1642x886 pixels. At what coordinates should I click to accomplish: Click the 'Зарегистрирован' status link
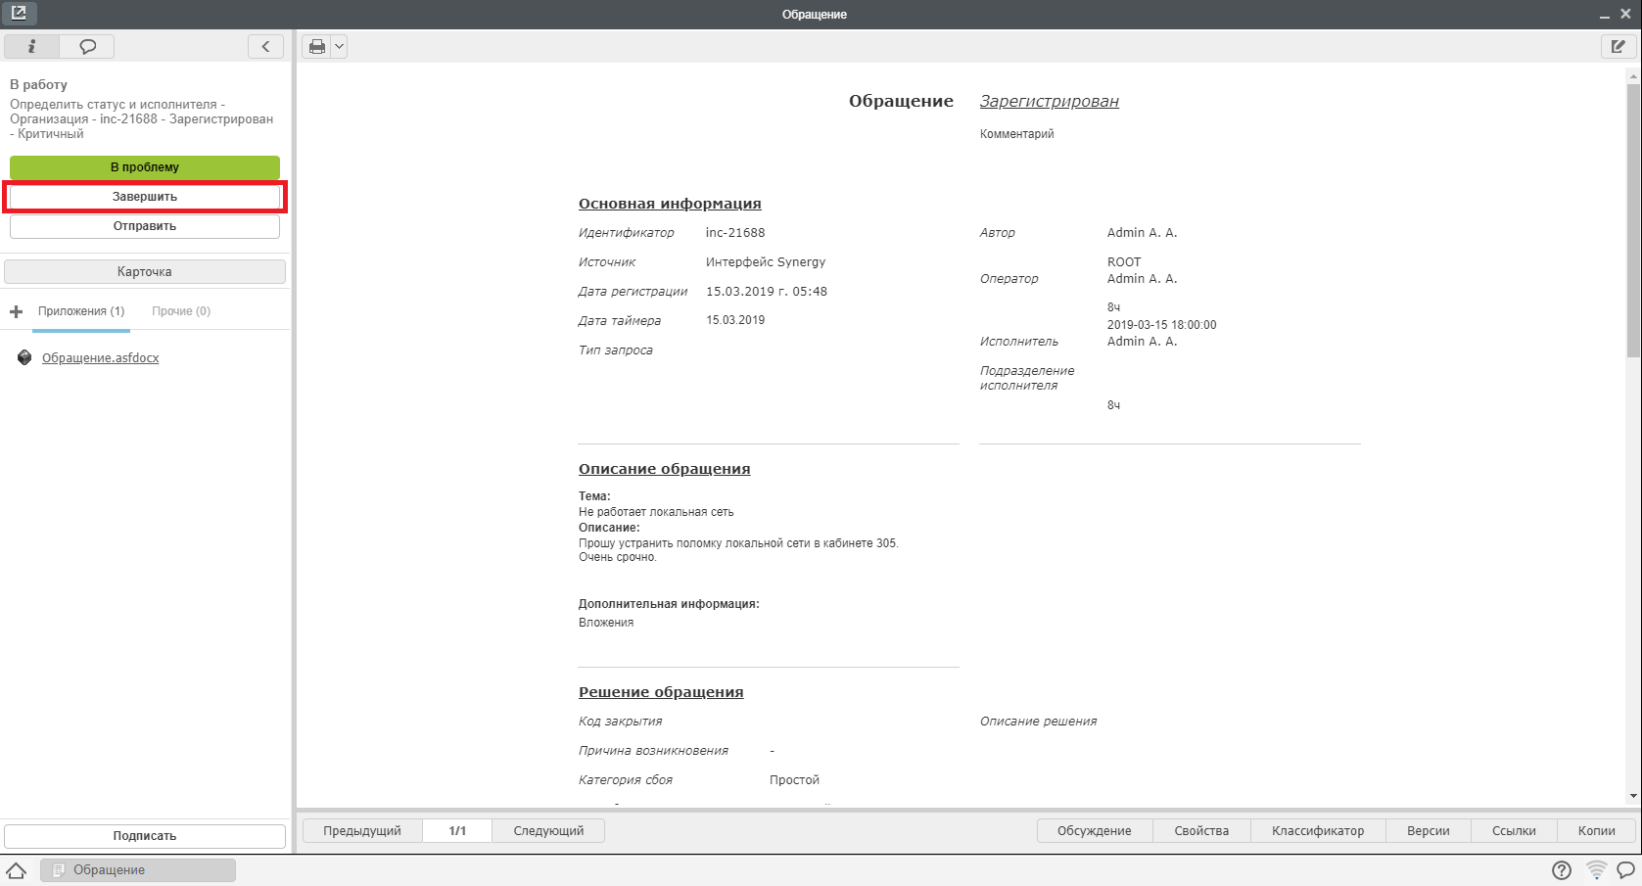click(1050, 102)
